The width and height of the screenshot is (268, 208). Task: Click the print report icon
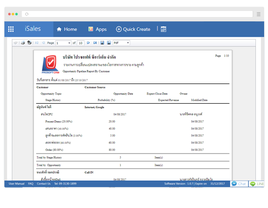tap(23, 43)
